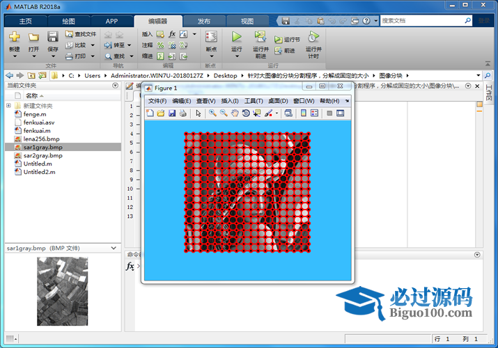Image resolution: width=498 pixels, height=348 pixels.
Task: Switch to the Plots (绘图) tab
Action: click(68, 22)
